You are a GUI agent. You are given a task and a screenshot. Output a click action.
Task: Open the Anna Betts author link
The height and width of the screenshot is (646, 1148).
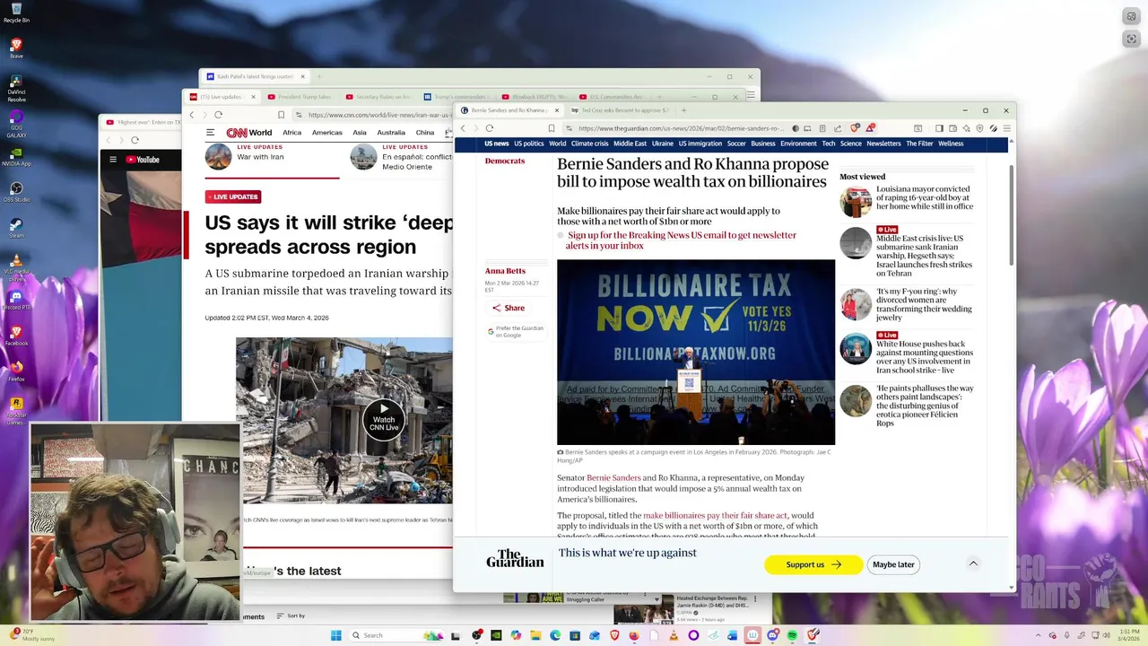[505, 271]
